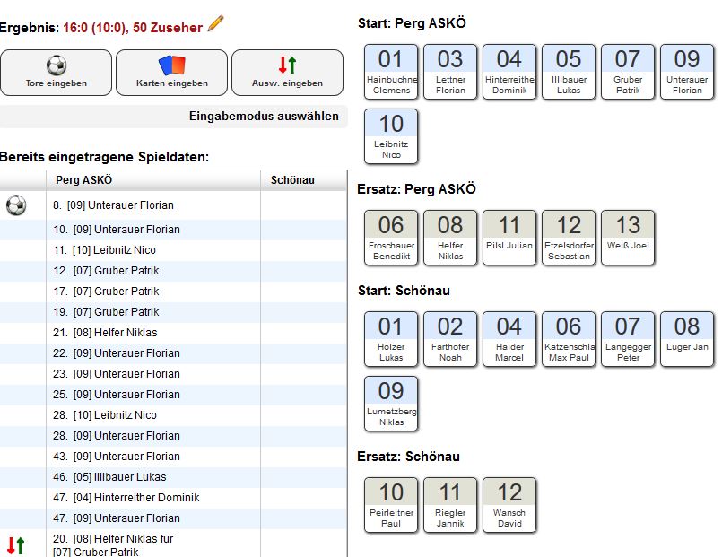Open Karten eingeben card entry
Screen dimensions: 722x557
click(171, 73)
